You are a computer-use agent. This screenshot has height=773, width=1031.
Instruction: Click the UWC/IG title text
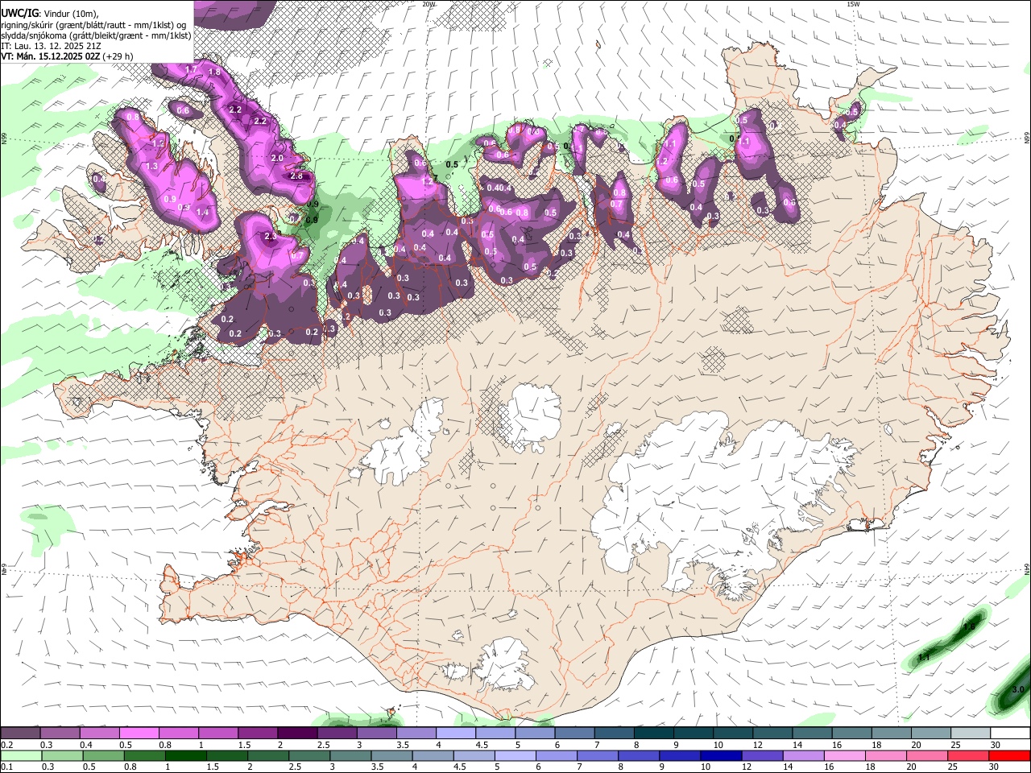(19, 13)
